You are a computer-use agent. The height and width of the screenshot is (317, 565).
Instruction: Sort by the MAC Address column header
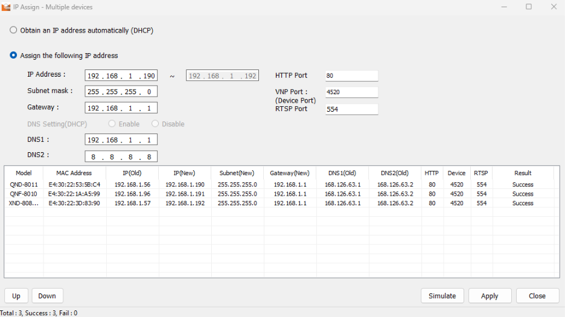click(74, 173)
